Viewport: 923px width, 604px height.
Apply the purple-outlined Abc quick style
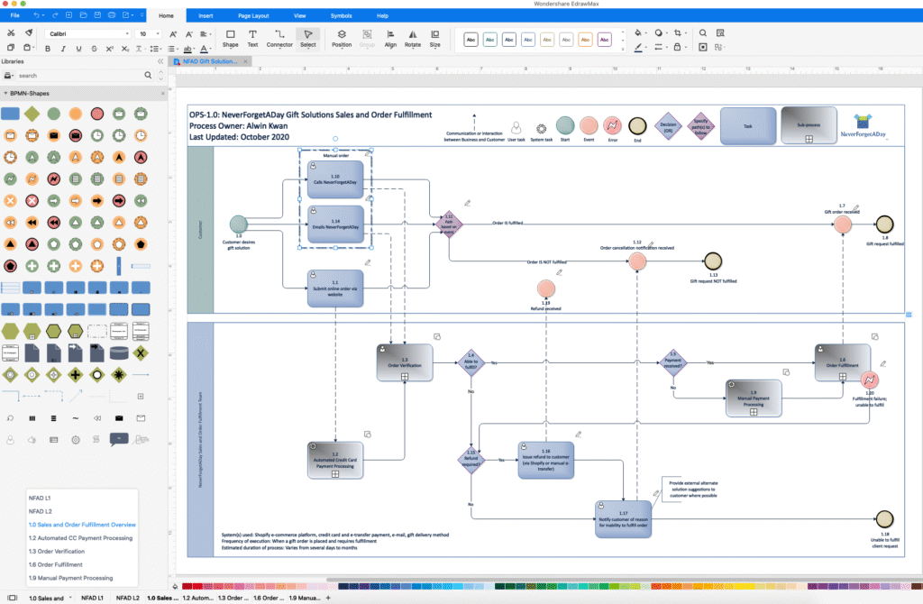tap(605, 40)
